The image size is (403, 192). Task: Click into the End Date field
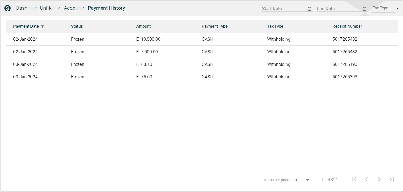(x=338, y=9)
